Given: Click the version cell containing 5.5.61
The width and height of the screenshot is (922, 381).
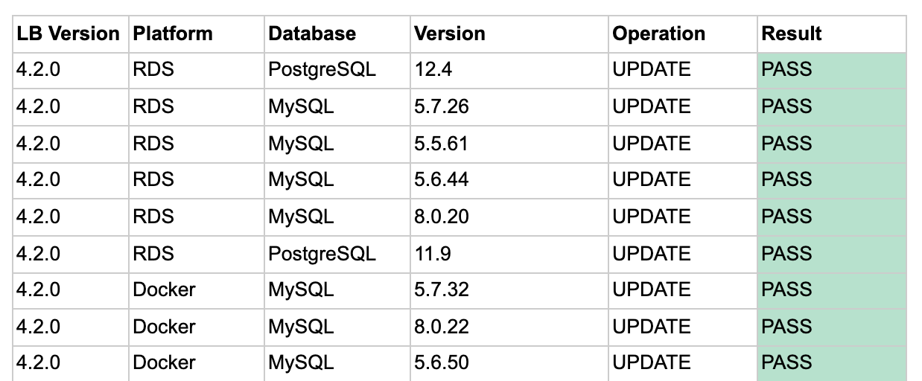Looking at the screenshot, I should pyautogui.click(x=509, y=144).
